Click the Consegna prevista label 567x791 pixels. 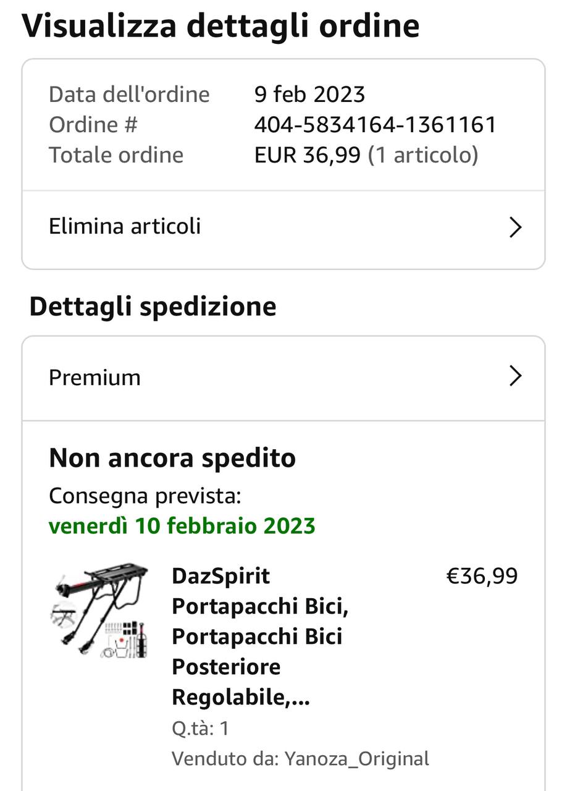pyautogui.click(x=145, y=496)
